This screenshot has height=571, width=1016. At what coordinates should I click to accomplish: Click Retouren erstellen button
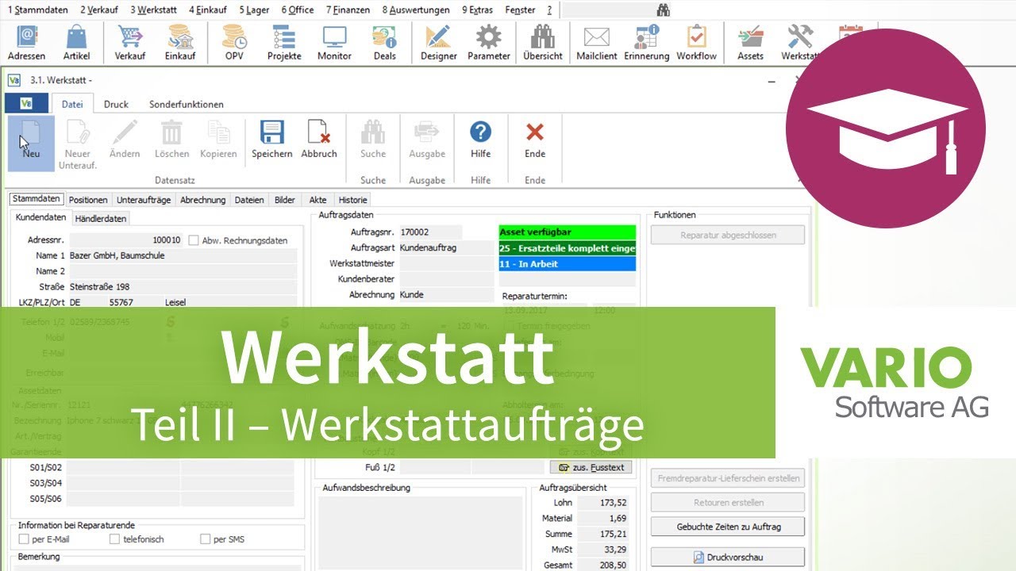click(728, 502)
